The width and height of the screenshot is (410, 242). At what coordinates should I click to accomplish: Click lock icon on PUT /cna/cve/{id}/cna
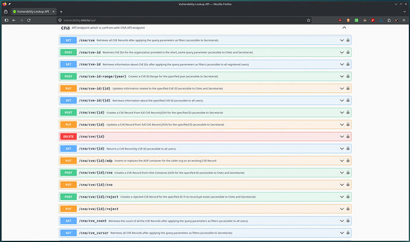tap(348, 184)
